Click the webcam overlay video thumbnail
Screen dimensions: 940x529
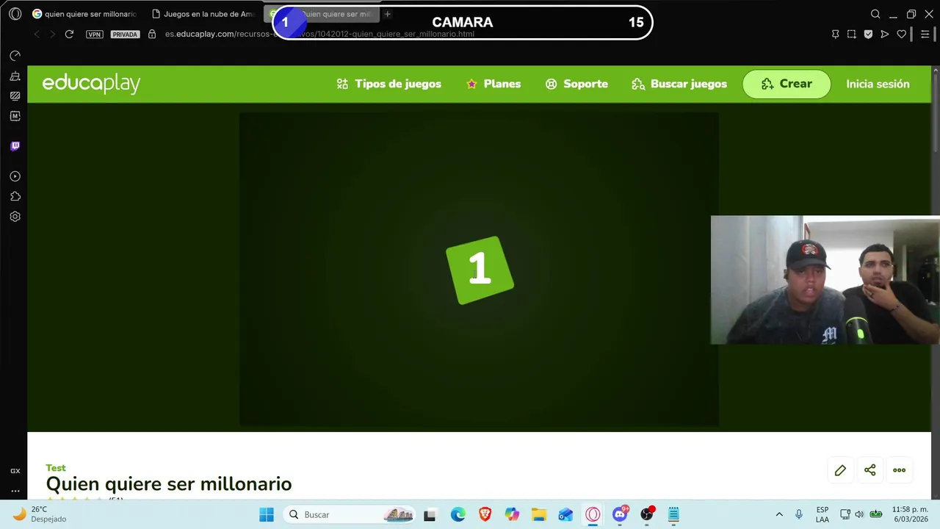click(x=825, y=280)
